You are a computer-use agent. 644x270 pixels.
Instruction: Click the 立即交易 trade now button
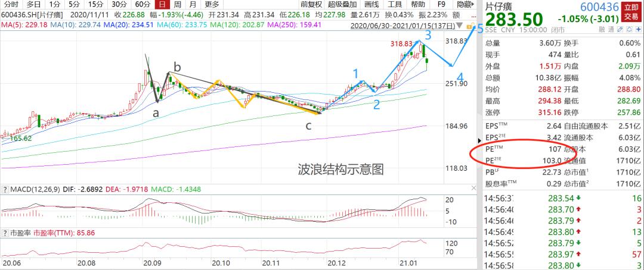point(632,11)
